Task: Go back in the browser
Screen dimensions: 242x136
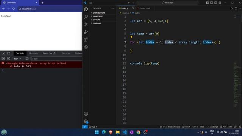Action: click(3, 9)
